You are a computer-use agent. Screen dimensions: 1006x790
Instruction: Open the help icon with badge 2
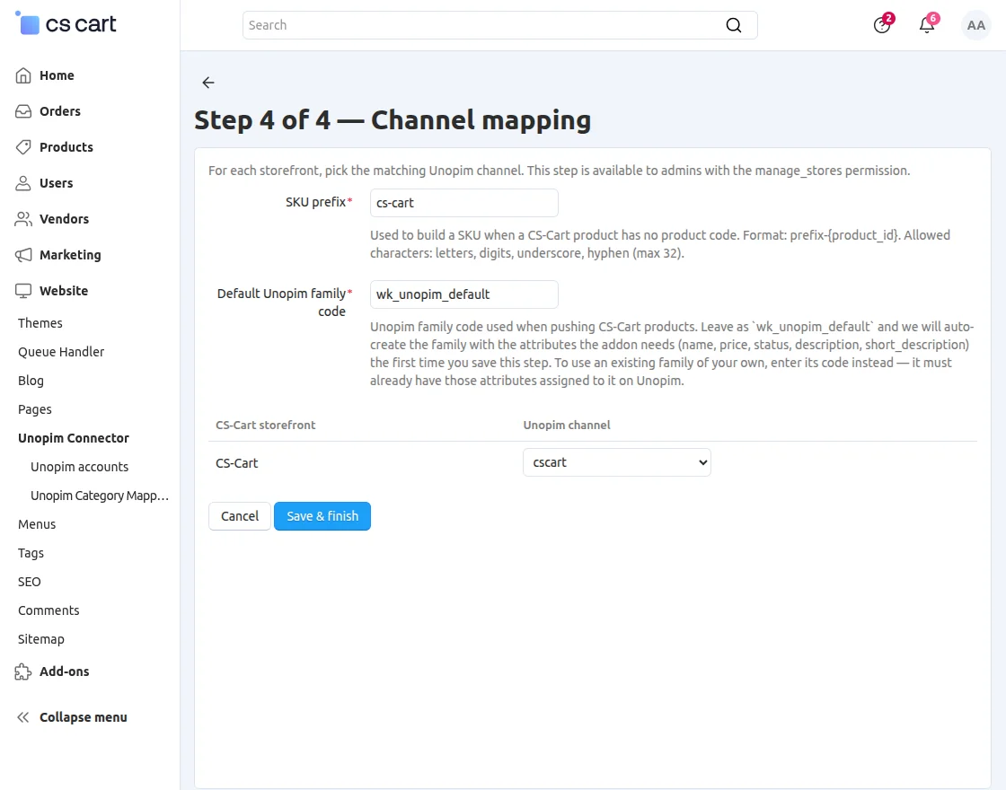[x=882, y=25]
